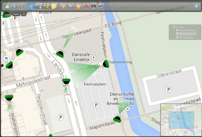Viewport: 202px width, 137px height.
Task: Click the orange alarm button icon
Action: pos(86,6)
